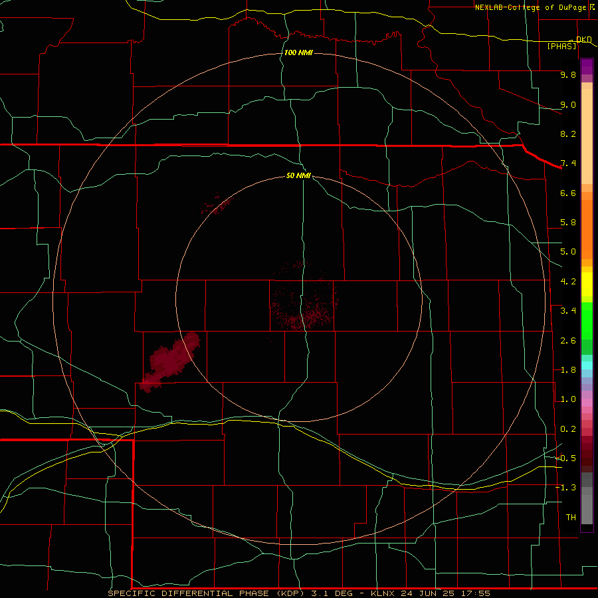The height and width of the screenshot is (598, 598).
Task: Click the 1.8 scale value
Action: [568, 370]
